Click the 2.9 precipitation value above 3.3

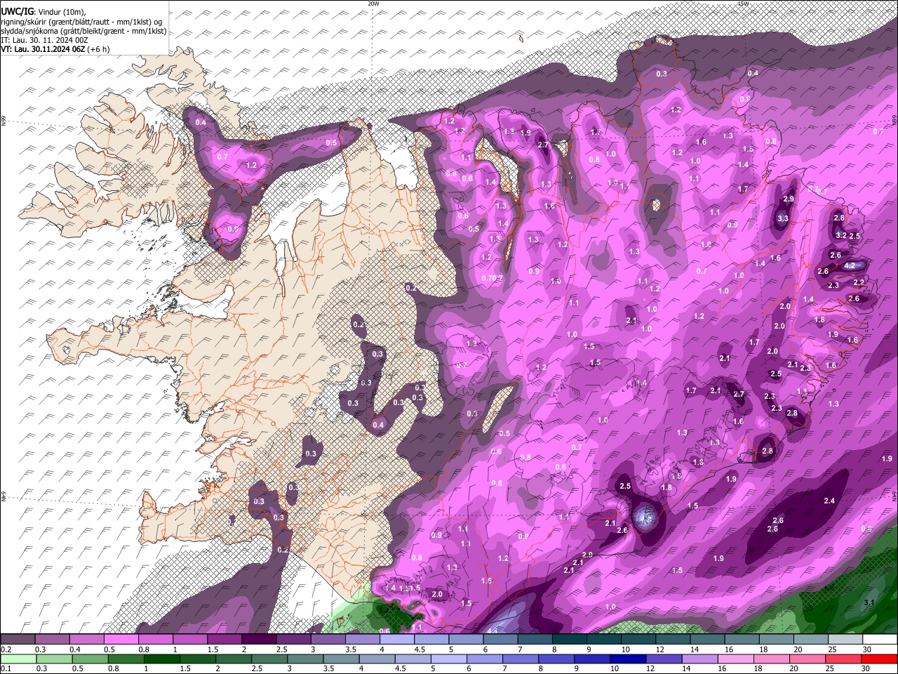click(789, 199)
